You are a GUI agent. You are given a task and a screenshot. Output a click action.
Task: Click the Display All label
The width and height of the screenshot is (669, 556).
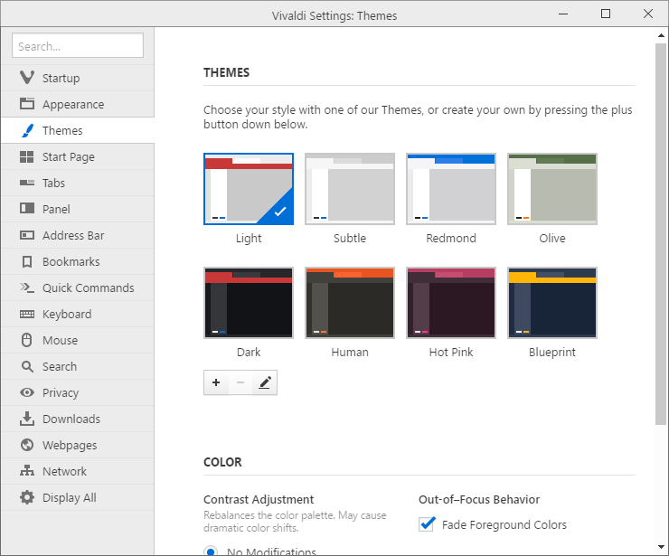tap(69, 497)
